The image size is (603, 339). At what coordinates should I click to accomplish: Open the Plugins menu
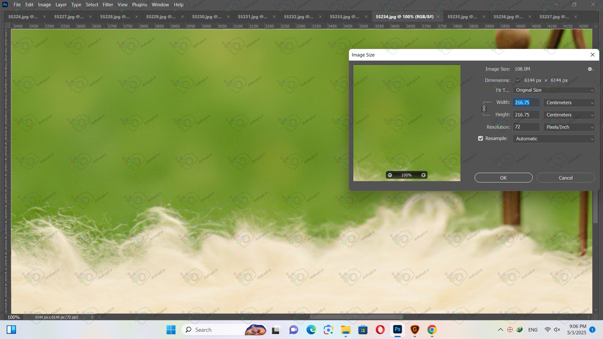tap(139, 5)
